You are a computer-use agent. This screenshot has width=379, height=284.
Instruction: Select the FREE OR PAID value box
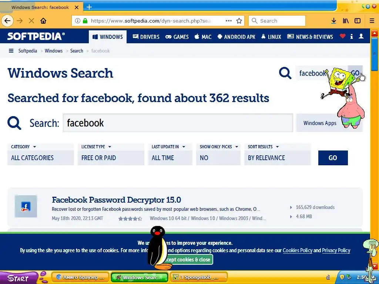(111, 158)
